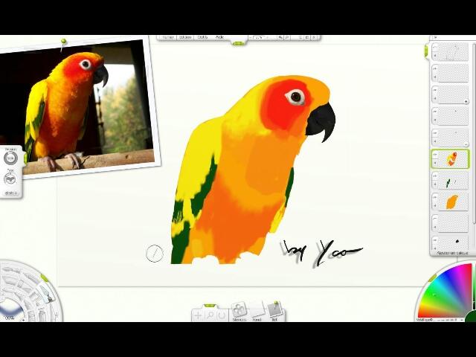
Task: Toggle visibility of the green feathers layer
Action: point(435,177)
